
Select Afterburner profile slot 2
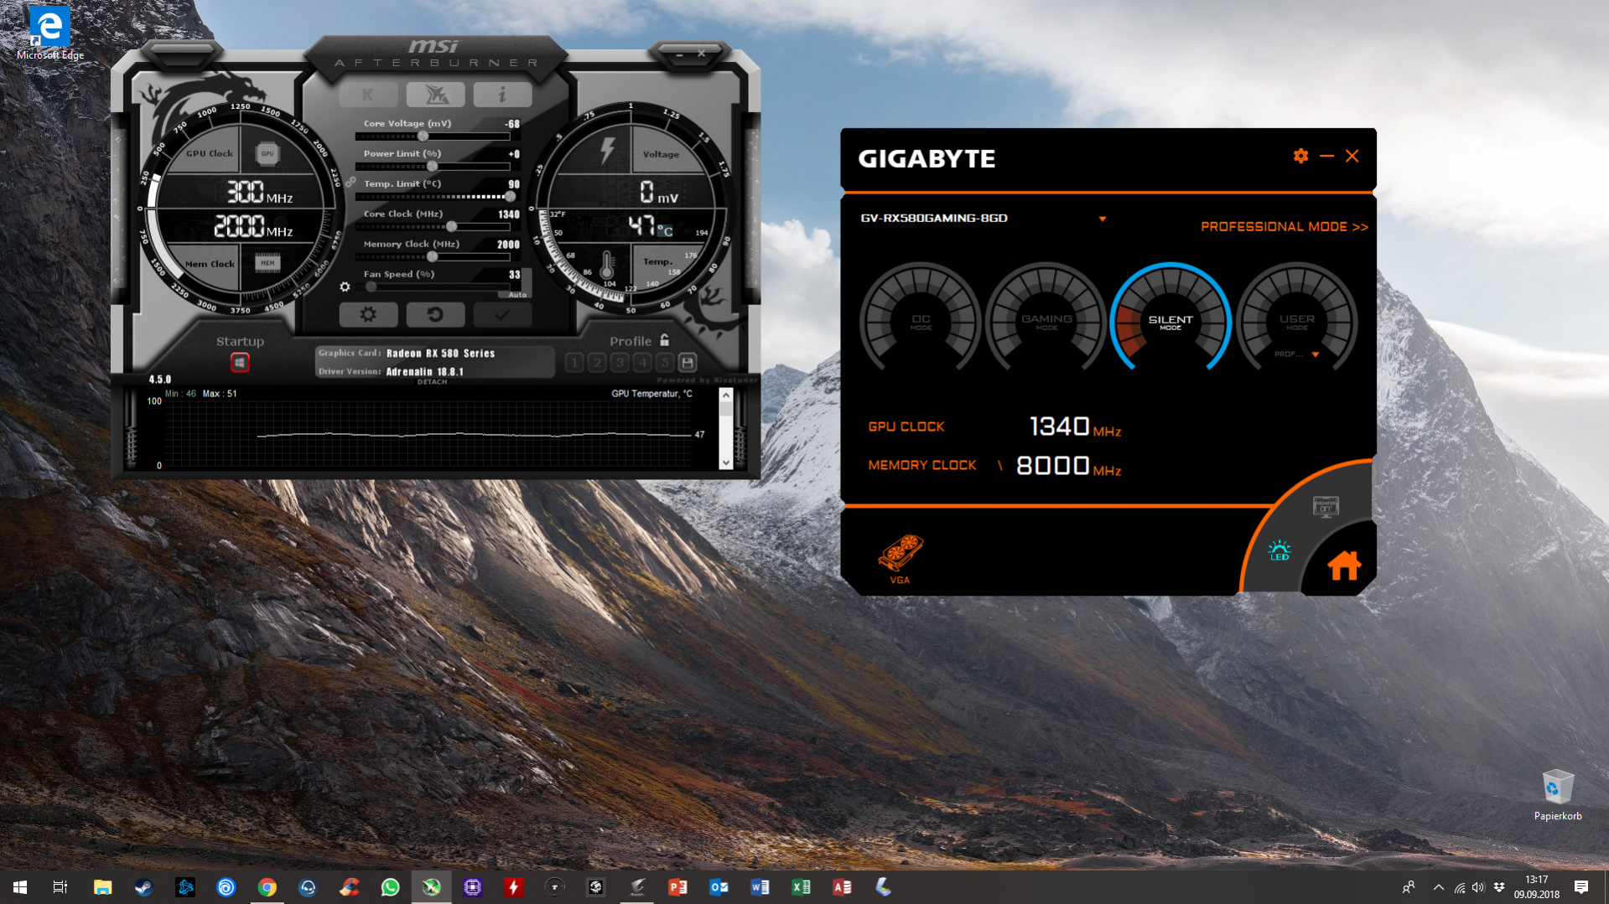tap(597, 363)
